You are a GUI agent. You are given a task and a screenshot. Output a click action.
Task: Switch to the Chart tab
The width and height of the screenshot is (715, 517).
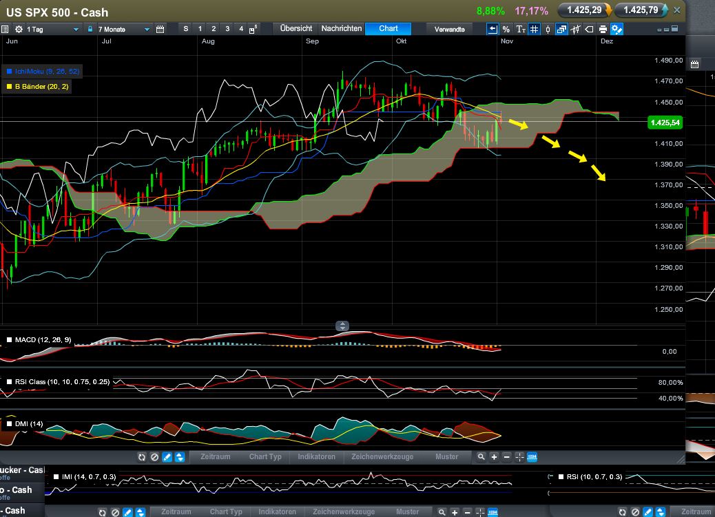tap(388, 29)
